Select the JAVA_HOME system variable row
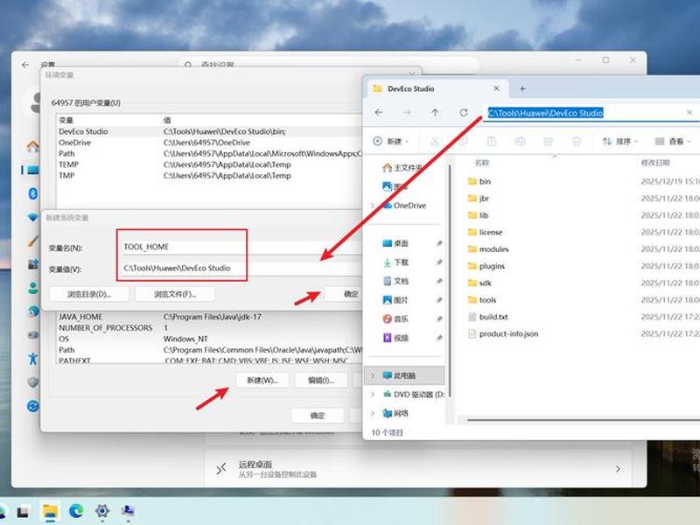 [210, 317]
